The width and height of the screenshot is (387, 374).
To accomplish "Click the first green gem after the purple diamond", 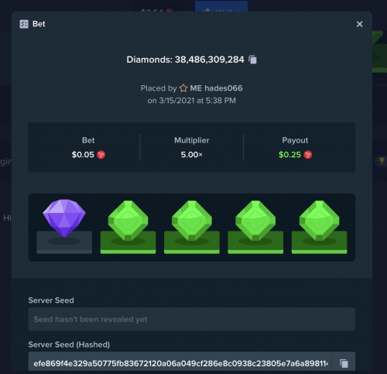I will coord(128,221).
